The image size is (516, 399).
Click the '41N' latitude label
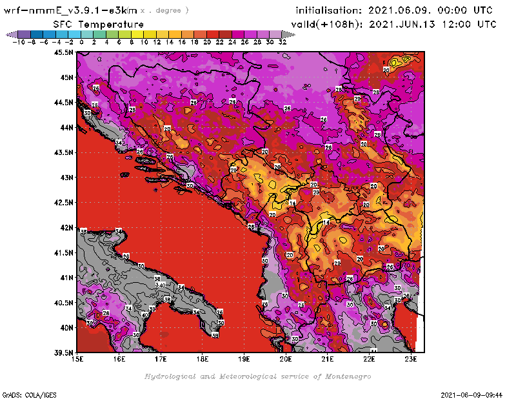pyautogui.click(x=67, y=278)
